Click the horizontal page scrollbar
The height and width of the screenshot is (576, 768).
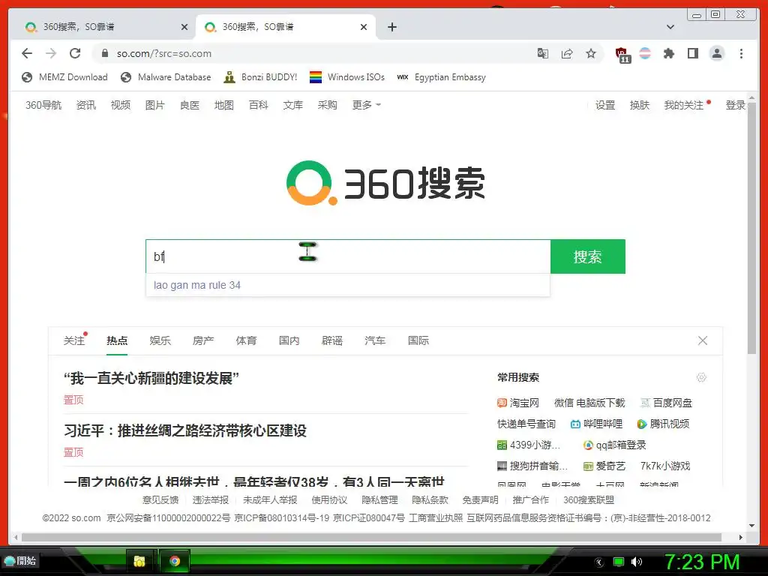(371, 537)
